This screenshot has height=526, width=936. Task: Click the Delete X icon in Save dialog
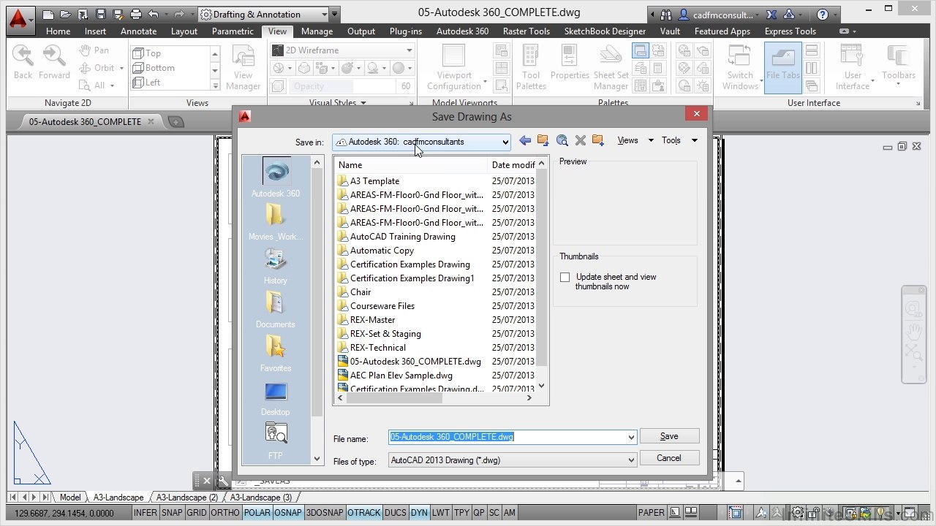point(581,140)
